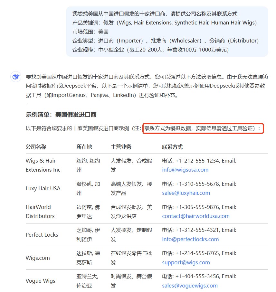Select the HairWorld Distributors company cell
The image size is (276, 292).
pos(40,212)
